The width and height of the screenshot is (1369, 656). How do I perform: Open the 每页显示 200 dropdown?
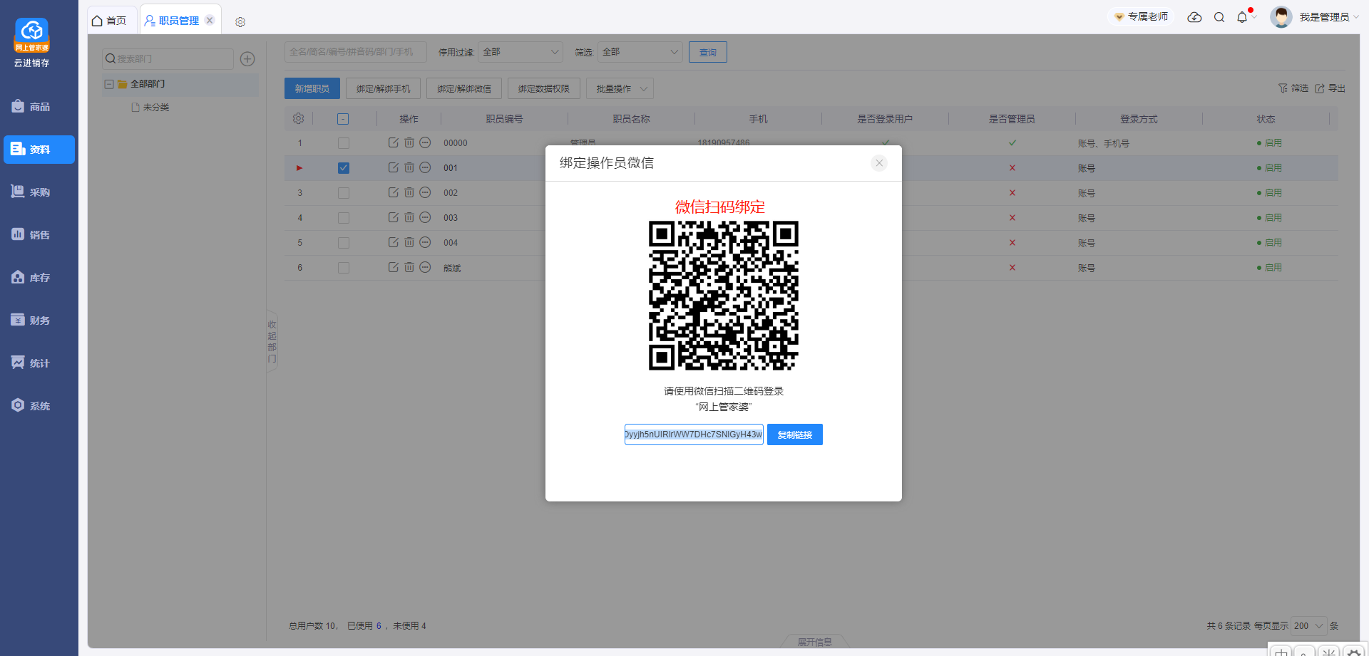point(1308,625)
